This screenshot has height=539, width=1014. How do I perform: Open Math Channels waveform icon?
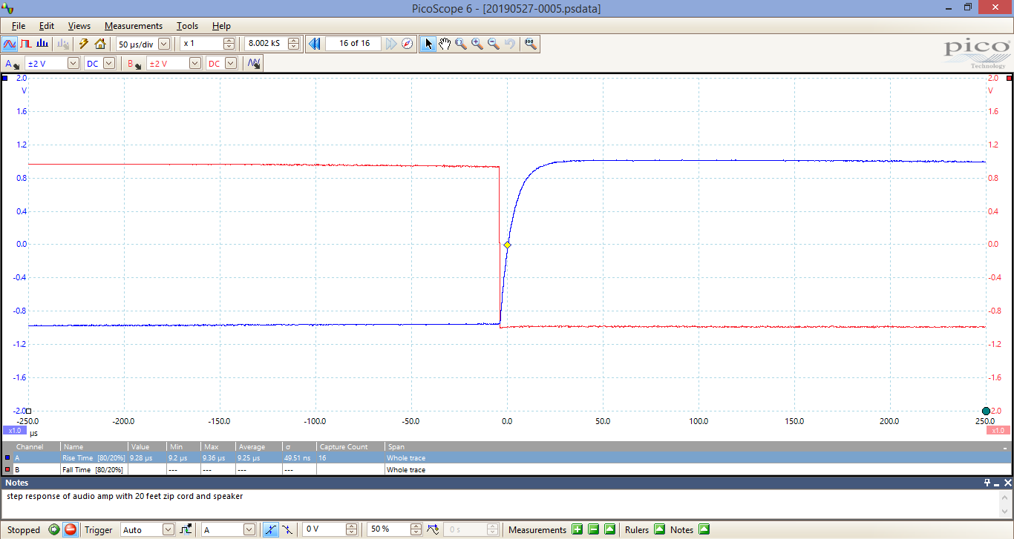point(254,64)
